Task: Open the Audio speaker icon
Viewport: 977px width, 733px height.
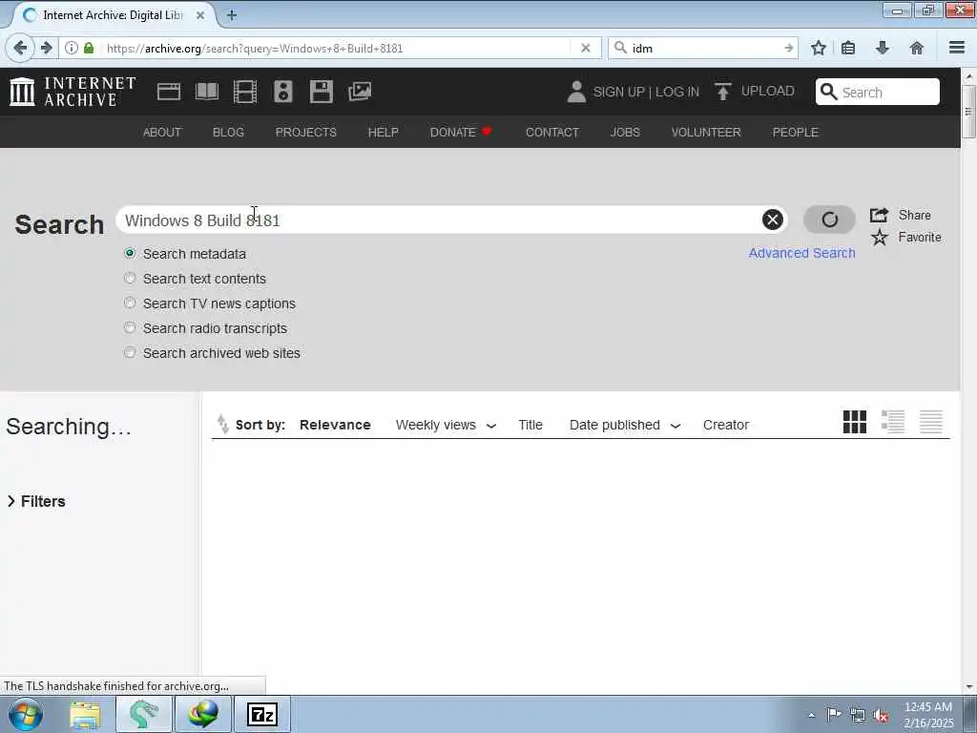Action: 282,92
